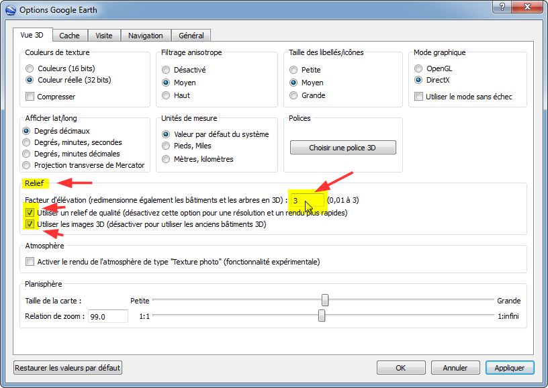Click Choisir une police 3D button
Screen dimensions: 548x388
(x=343, y=148)
